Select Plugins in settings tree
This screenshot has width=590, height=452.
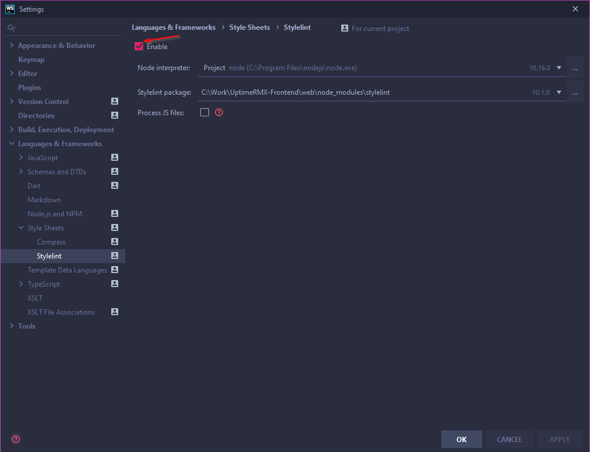tap(29, 88)
